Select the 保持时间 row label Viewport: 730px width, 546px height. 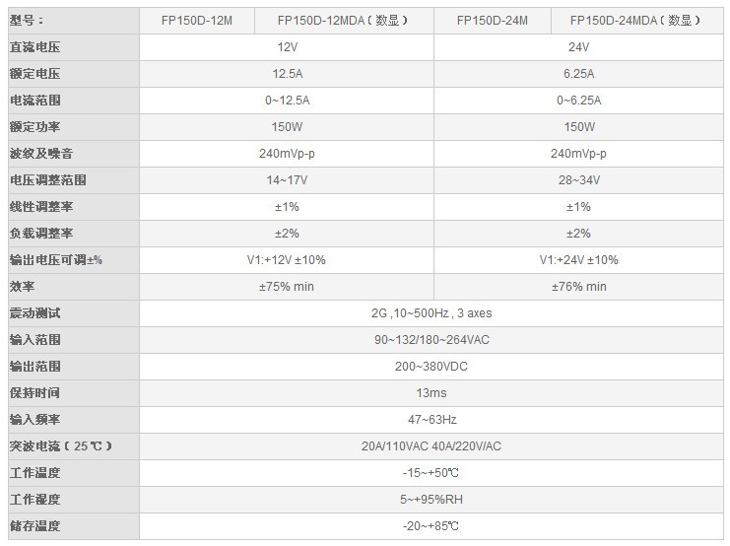35,392
